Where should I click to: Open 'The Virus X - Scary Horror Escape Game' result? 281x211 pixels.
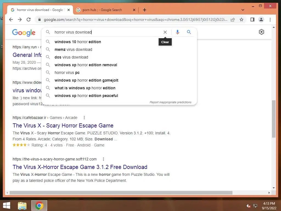63,126
